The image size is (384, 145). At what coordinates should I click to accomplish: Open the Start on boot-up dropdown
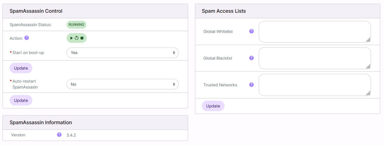tap(123, 53)
